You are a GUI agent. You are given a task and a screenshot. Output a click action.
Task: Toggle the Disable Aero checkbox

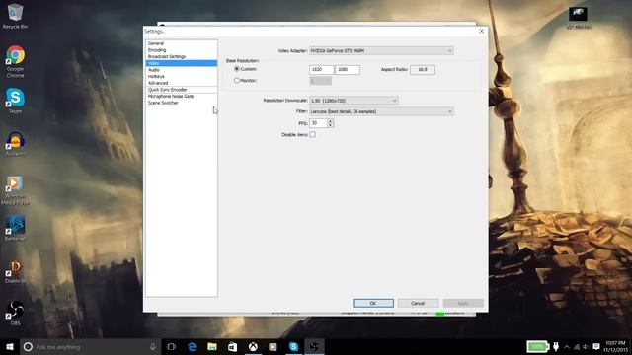tap(313, 134)
